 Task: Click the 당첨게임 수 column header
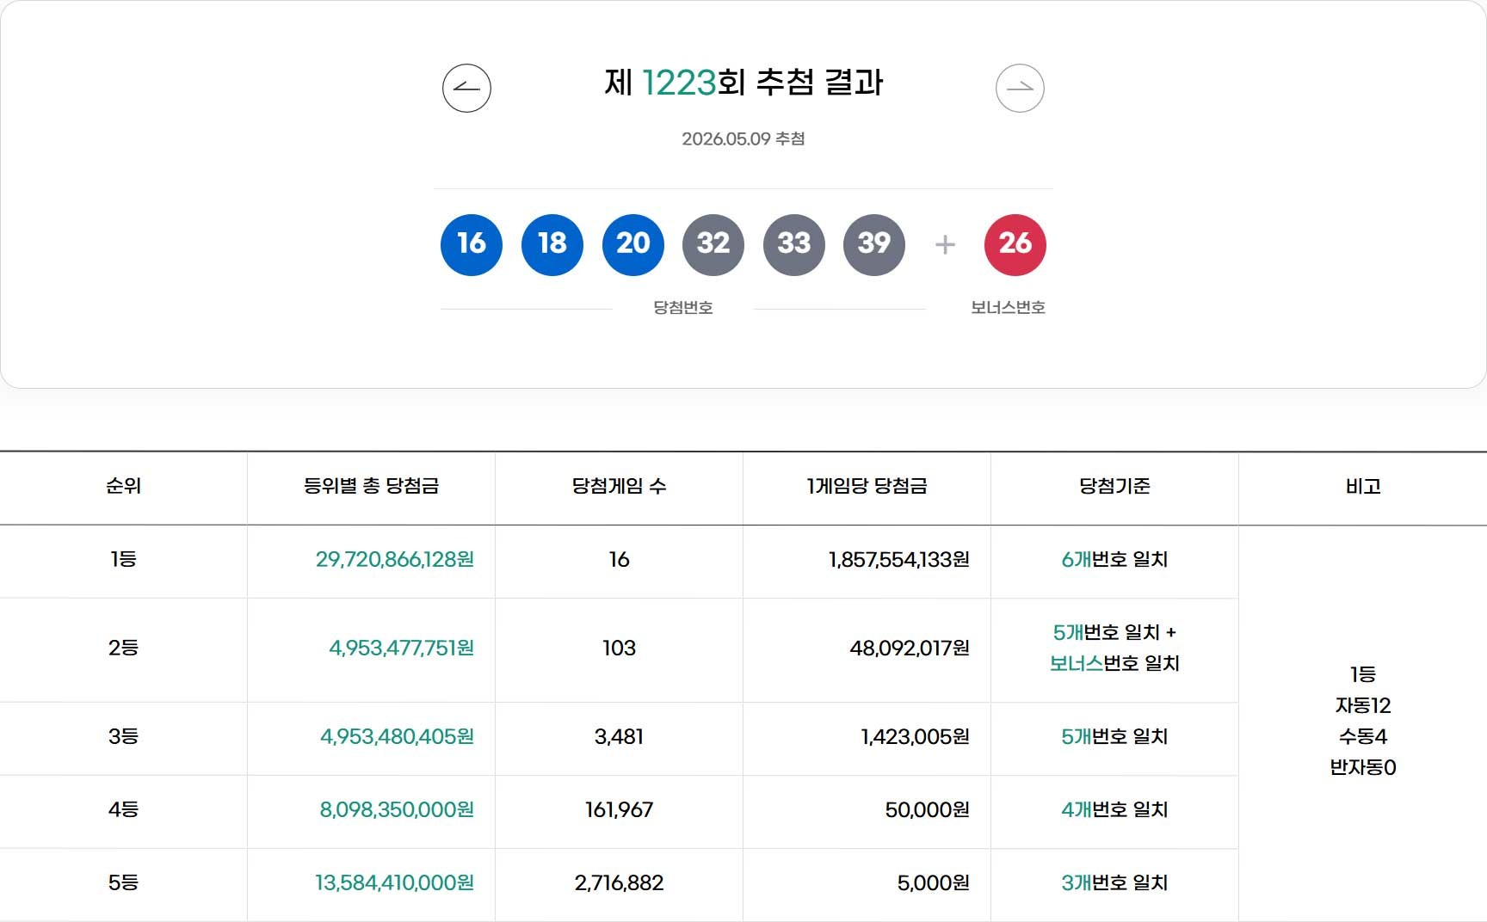click(620, 486)
